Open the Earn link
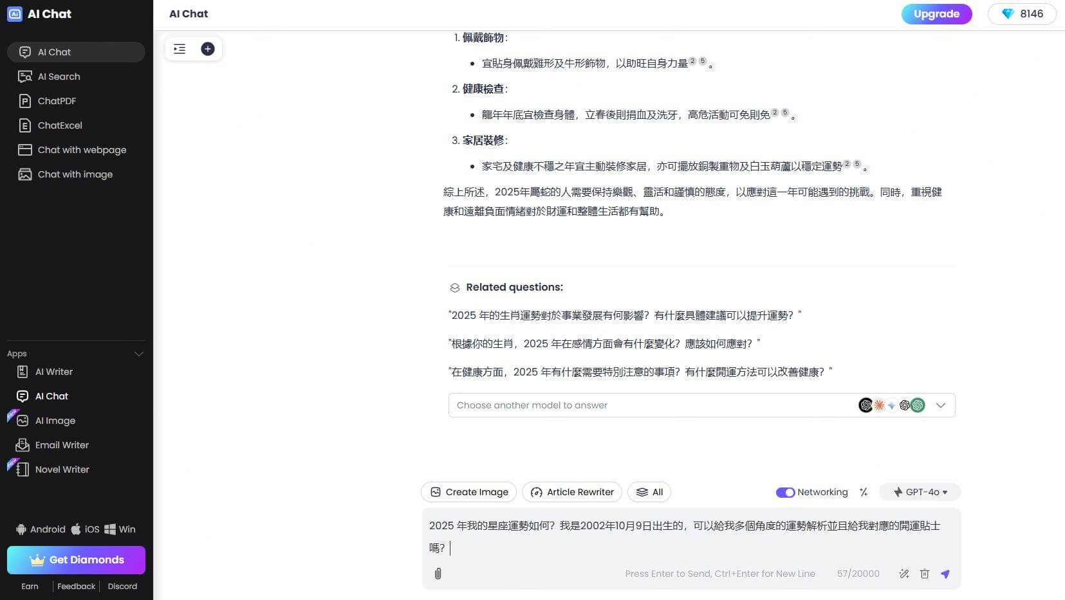 (30, 586)
